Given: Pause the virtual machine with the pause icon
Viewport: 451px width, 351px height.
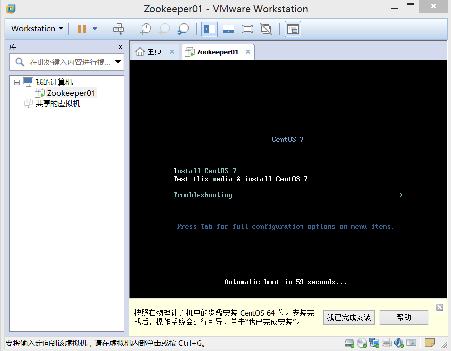Looking at the screenshot, I should point(82,29).
